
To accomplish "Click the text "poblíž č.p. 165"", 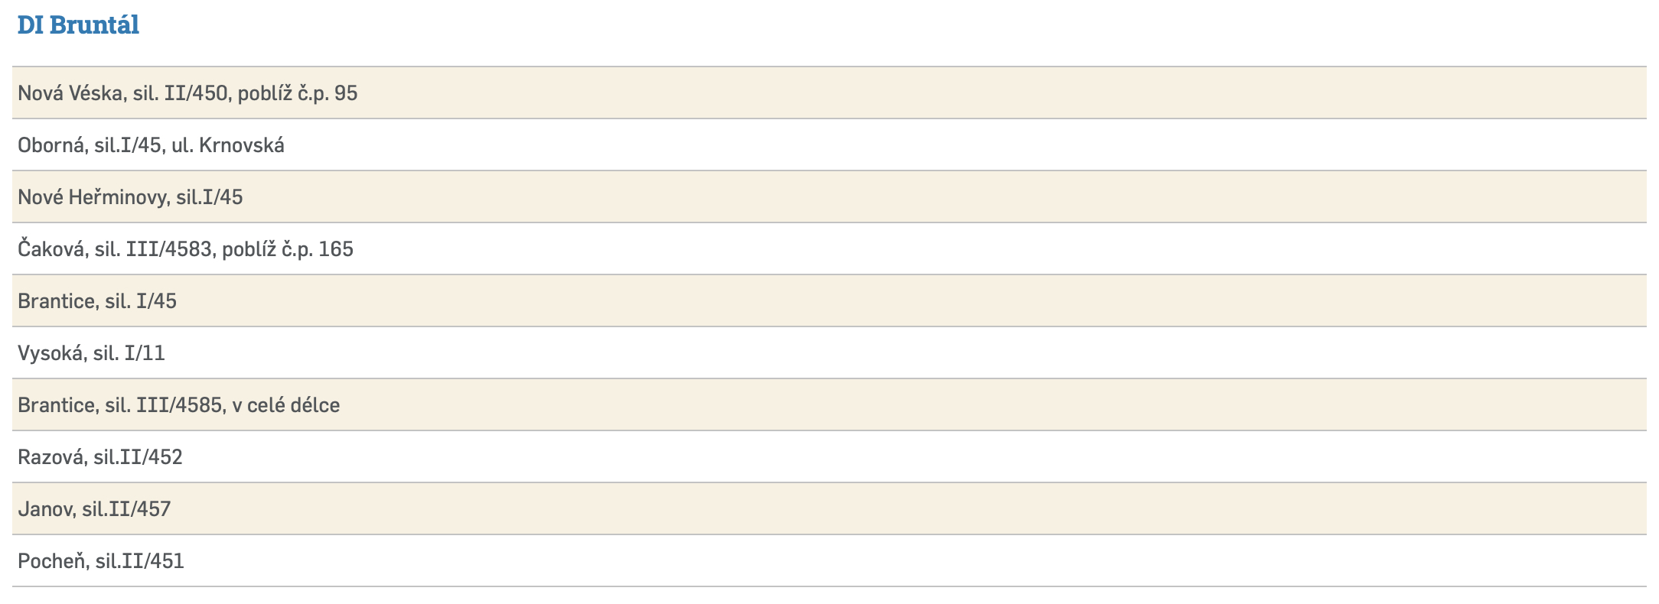I will point(288,249).
